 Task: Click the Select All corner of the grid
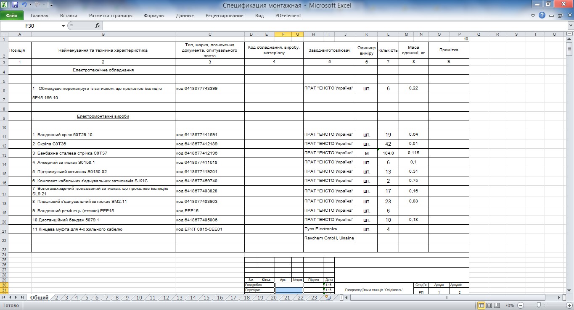[4, 34]
